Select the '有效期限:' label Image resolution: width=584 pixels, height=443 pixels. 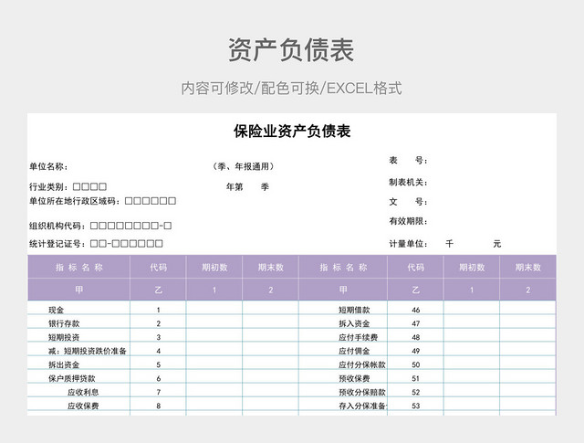(x=408, y=221)
